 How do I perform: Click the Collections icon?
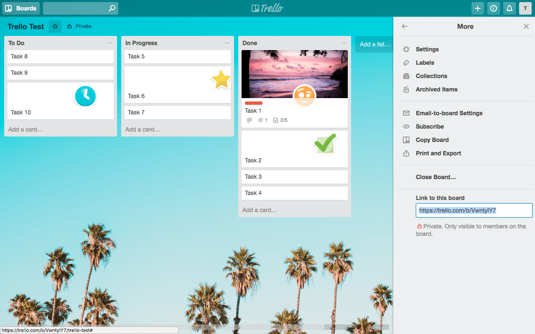[406, 76]
